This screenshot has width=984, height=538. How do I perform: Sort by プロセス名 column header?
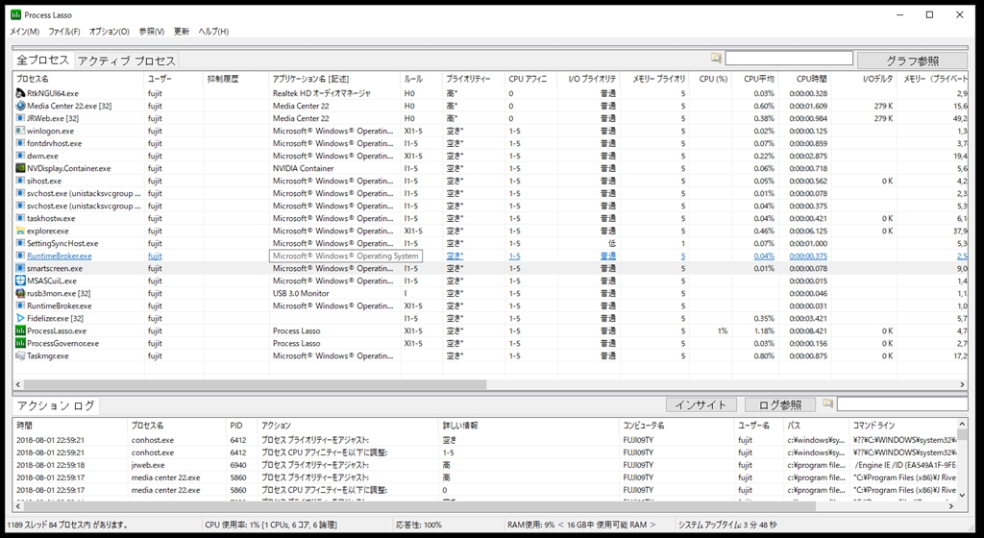click(79, 79)
